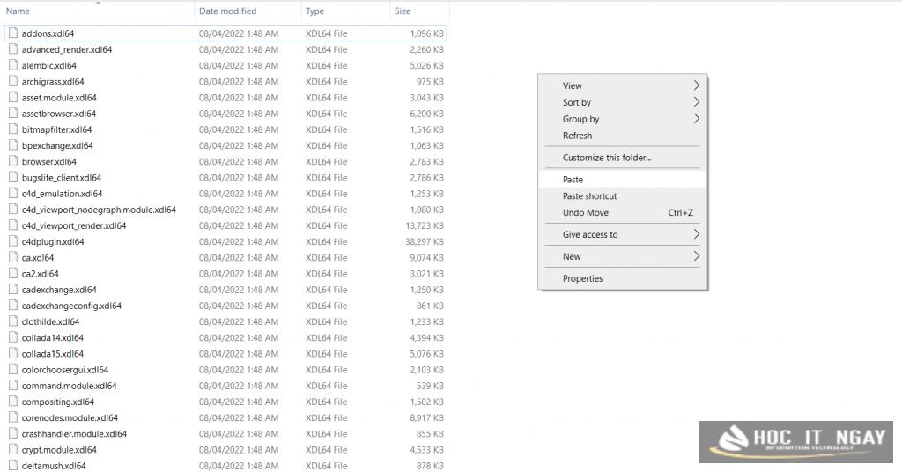Image resolution: width=902 pixels, height=472 pixels.
Task: Select file crashhandler.module.xdl64
Action: click(x=74, y=434)
